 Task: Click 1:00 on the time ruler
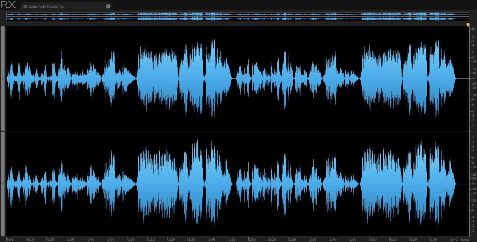coord(131,239)
